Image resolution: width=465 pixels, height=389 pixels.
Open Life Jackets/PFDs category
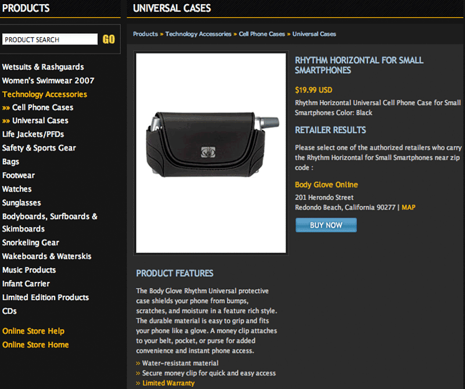click(33, 134)
